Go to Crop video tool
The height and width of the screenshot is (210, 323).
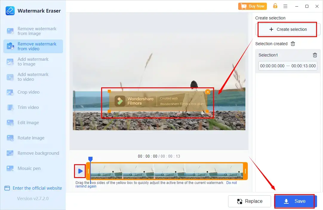click(x=33, y=92)
